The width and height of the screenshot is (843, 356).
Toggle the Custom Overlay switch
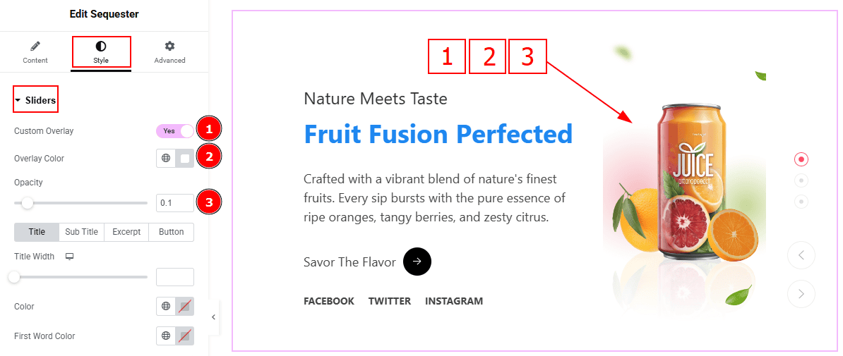[x=174, y=131]
